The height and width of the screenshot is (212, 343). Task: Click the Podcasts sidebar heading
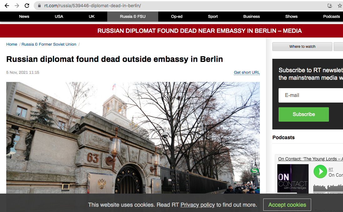[284, 137]
